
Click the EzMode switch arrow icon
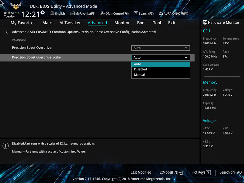(x=181, y=172)
